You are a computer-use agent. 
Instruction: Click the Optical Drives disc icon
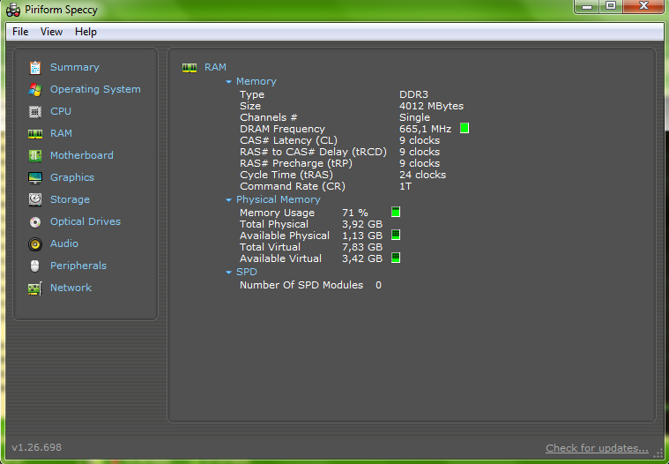35,221
